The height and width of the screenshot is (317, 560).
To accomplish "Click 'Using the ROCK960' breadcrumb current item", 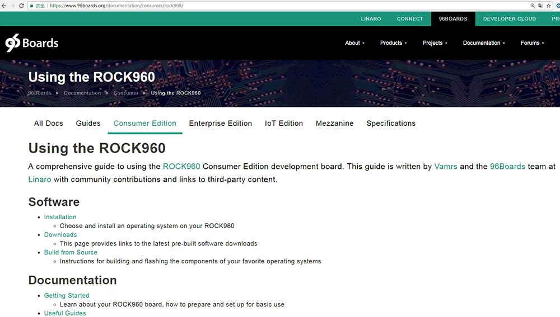I will 176,93.
